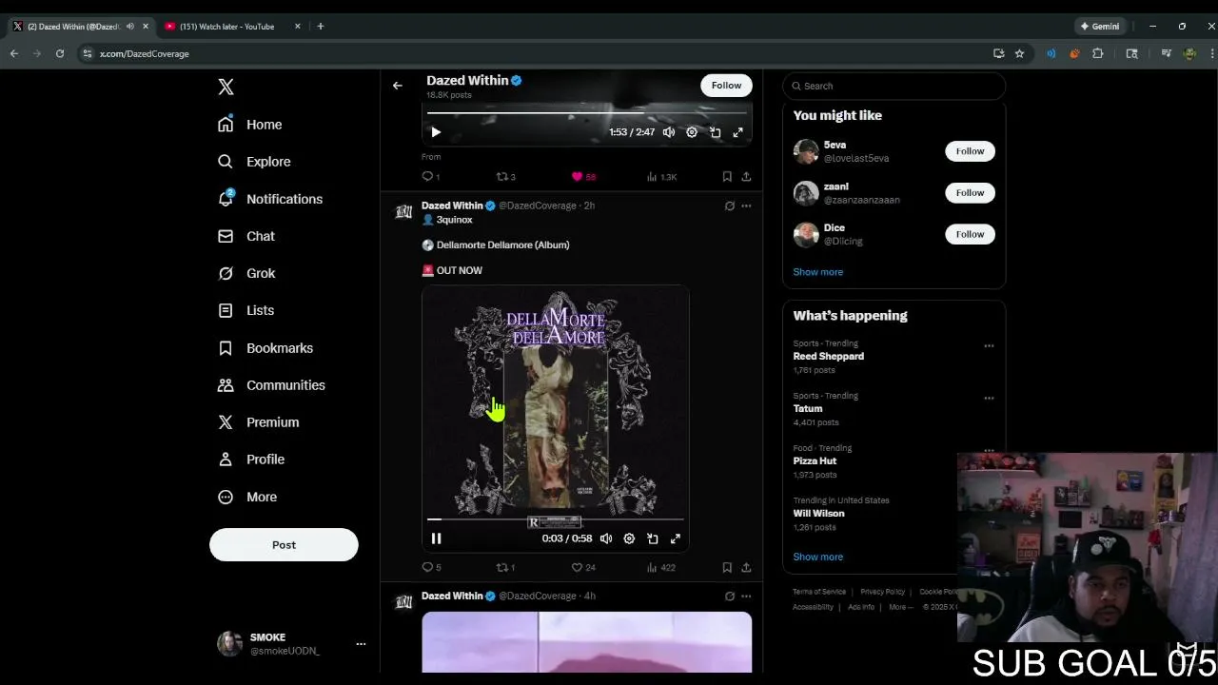
Task: Show more trends in What's happening
Action: click(x=818, y=557)
